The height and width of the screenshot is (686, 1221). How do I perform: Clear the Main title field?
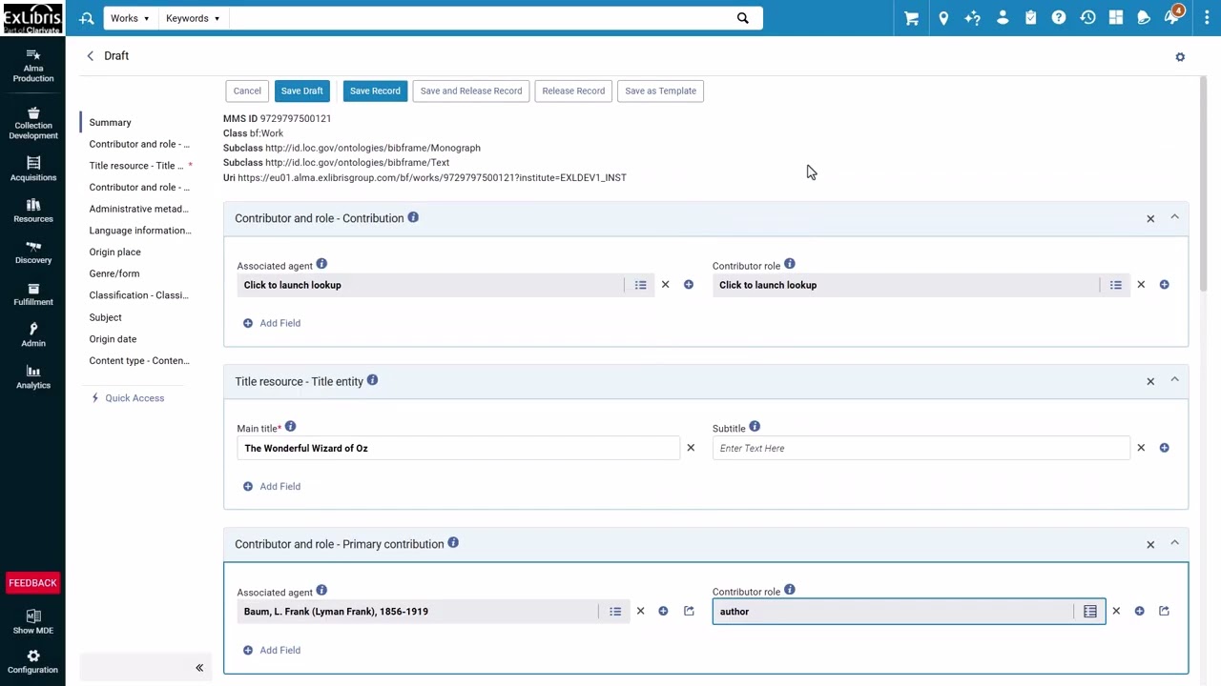691,448
